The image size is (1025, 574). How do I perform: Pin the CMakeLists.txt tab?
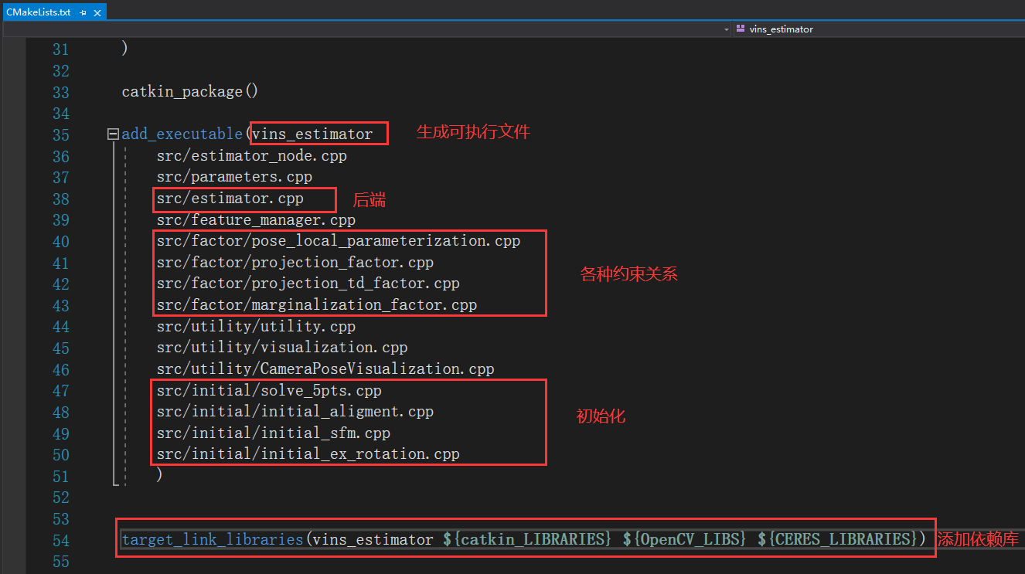tap(83, 13)
